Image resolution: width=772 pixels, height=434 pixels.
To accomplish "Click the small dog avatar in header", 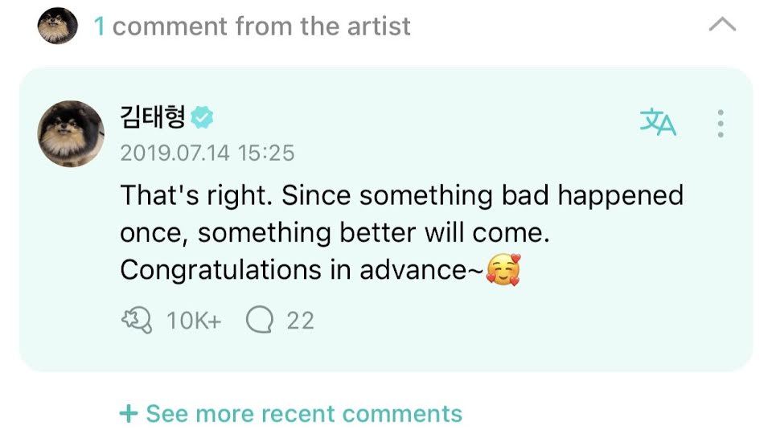I will click(x=57, y=27).
